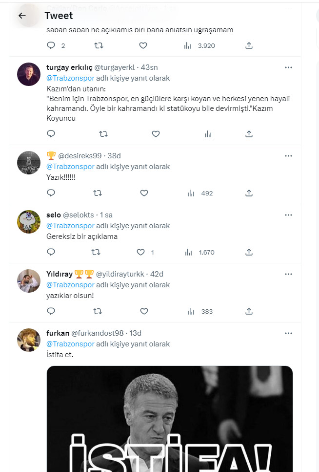Share selo's "Gereksiz bir açıklama" tweet
This screenshot has height=472, width=319.
pos(249,252)
